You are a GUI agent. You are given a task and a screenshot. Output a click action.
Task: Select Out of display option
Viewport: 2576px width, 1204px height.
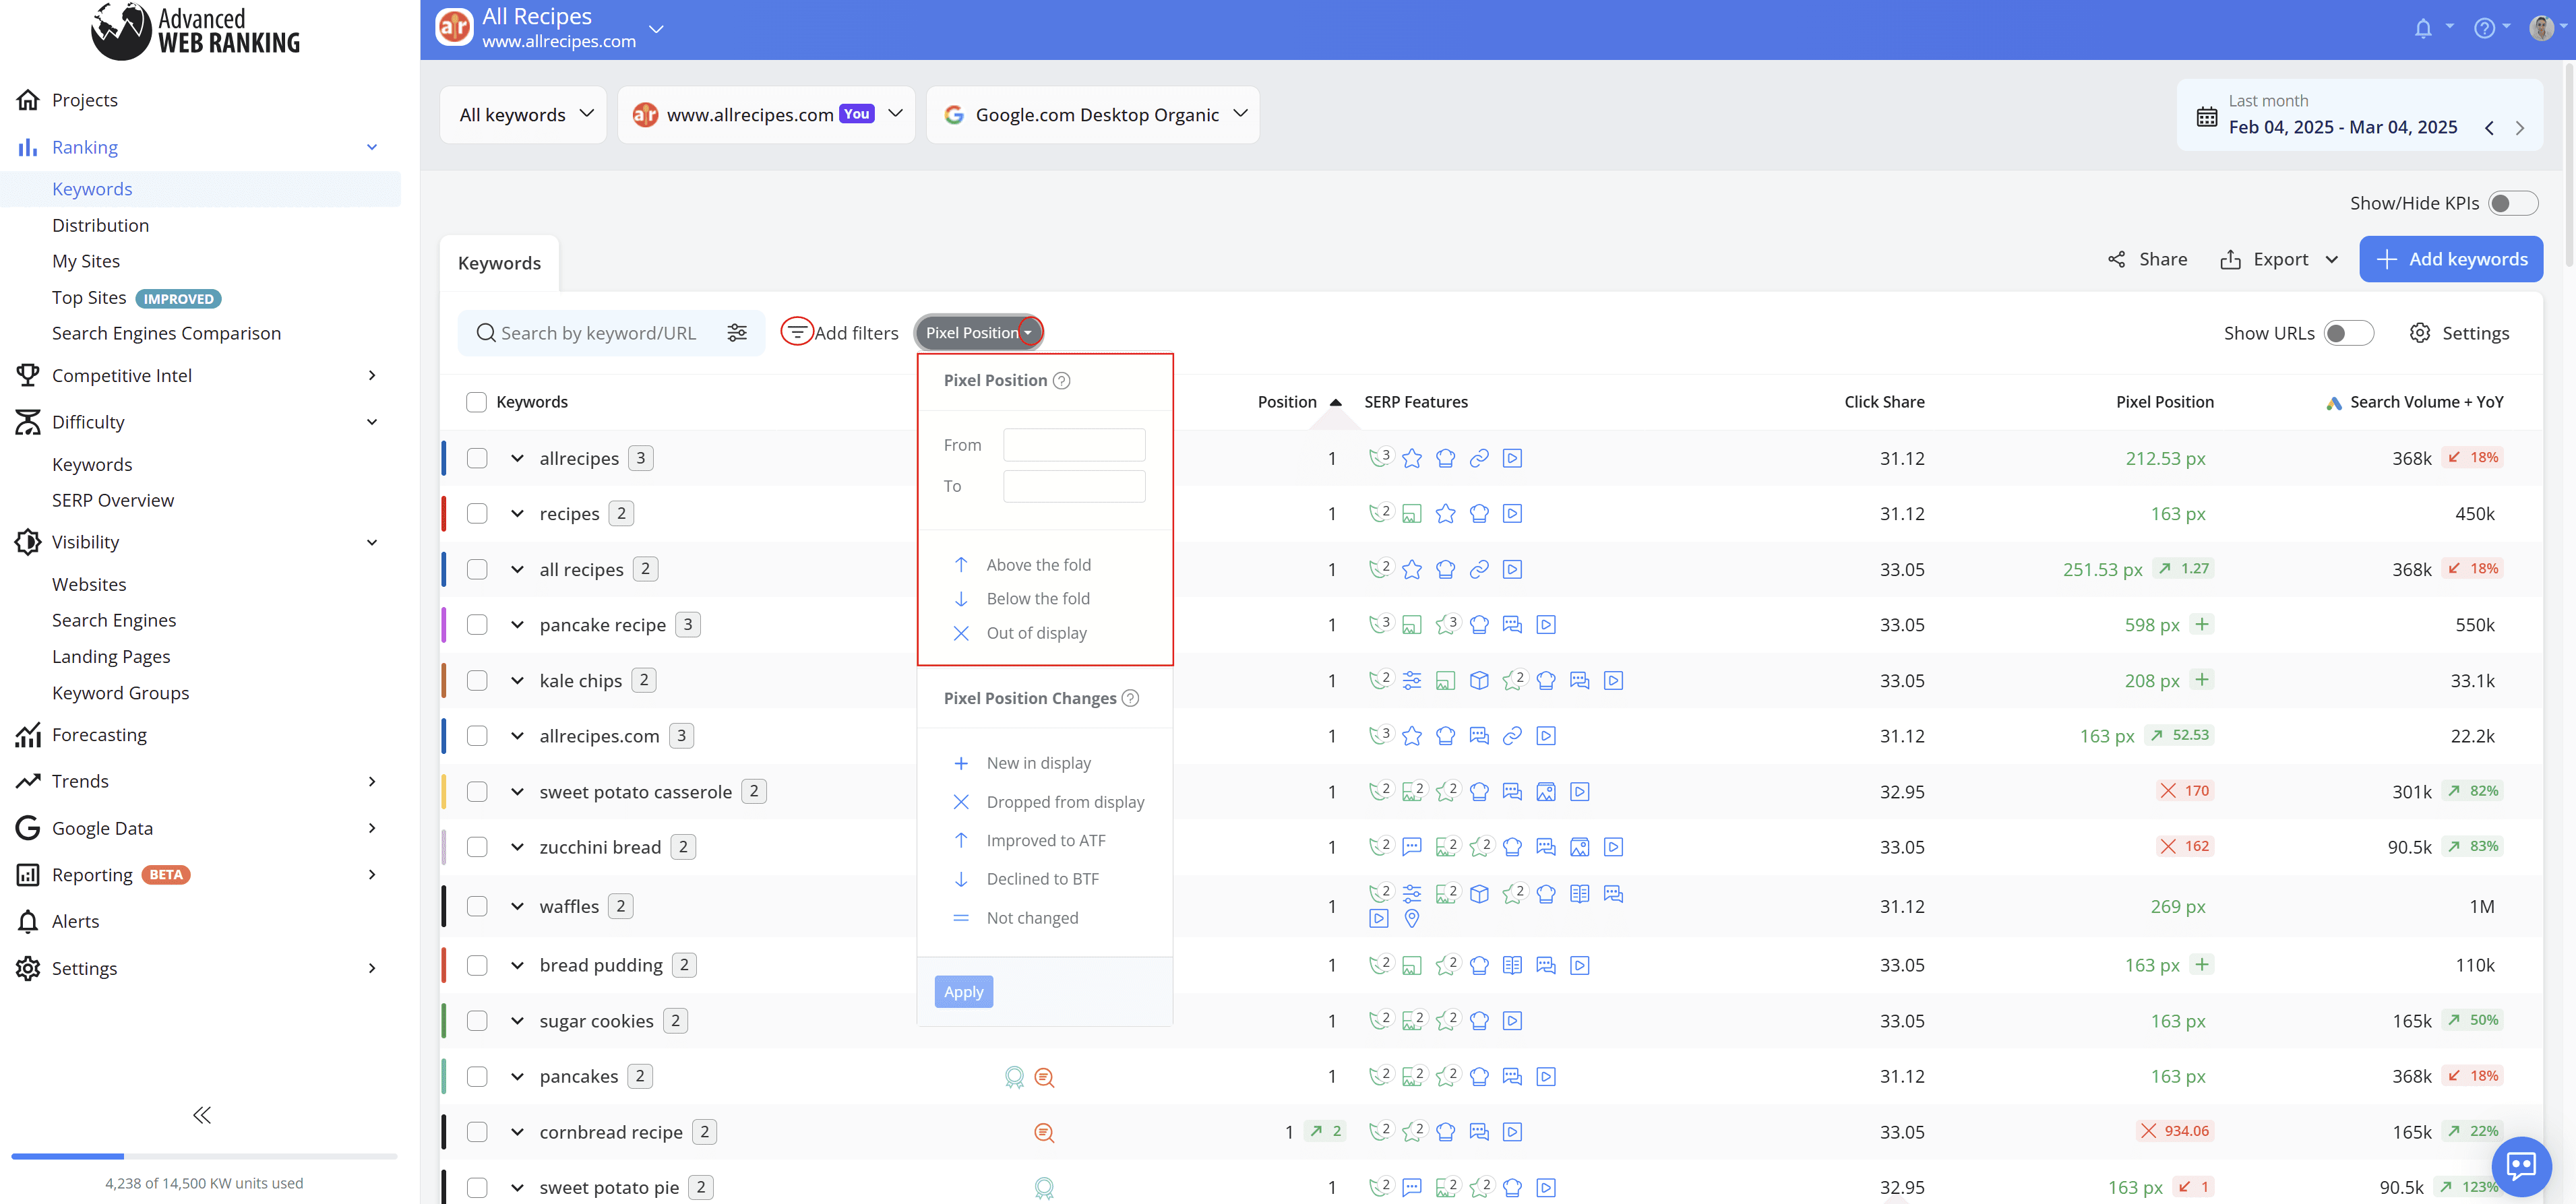1036,633
